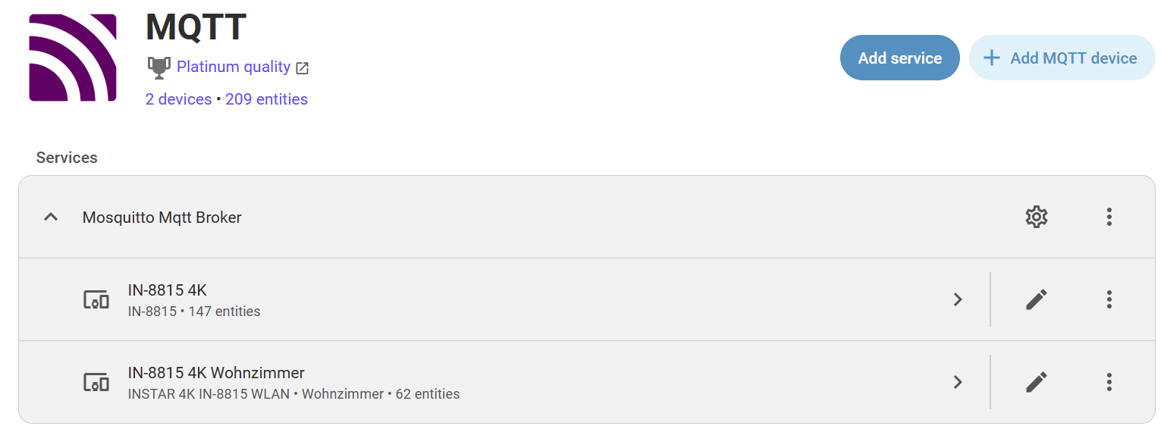Open the 209 entities link

[x=266, y=99]
